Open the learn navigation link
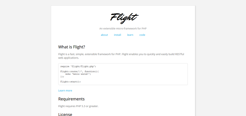Image resolution: width=246 pixels, height=116 pixels. [x=130, y=35]
